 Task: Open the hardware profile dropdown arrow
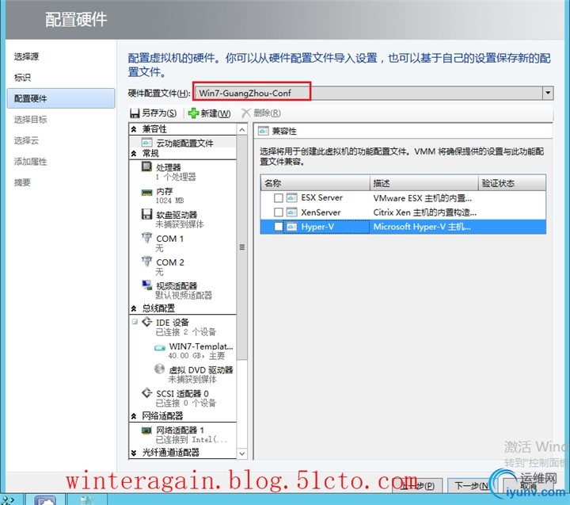[x=548, y=94]
